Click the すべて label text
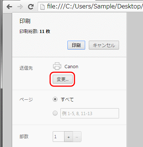Image resolution: width=143 pixels, height=147 pixels. coord(67,100)
